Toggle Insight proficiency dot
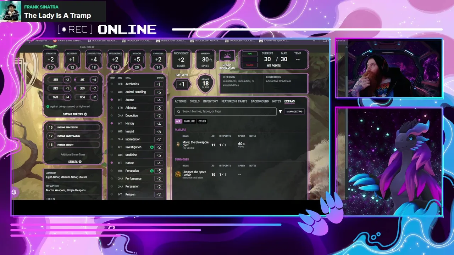This screenshot has height=255, width=454. pyautogui.click(x=112, y=131)
